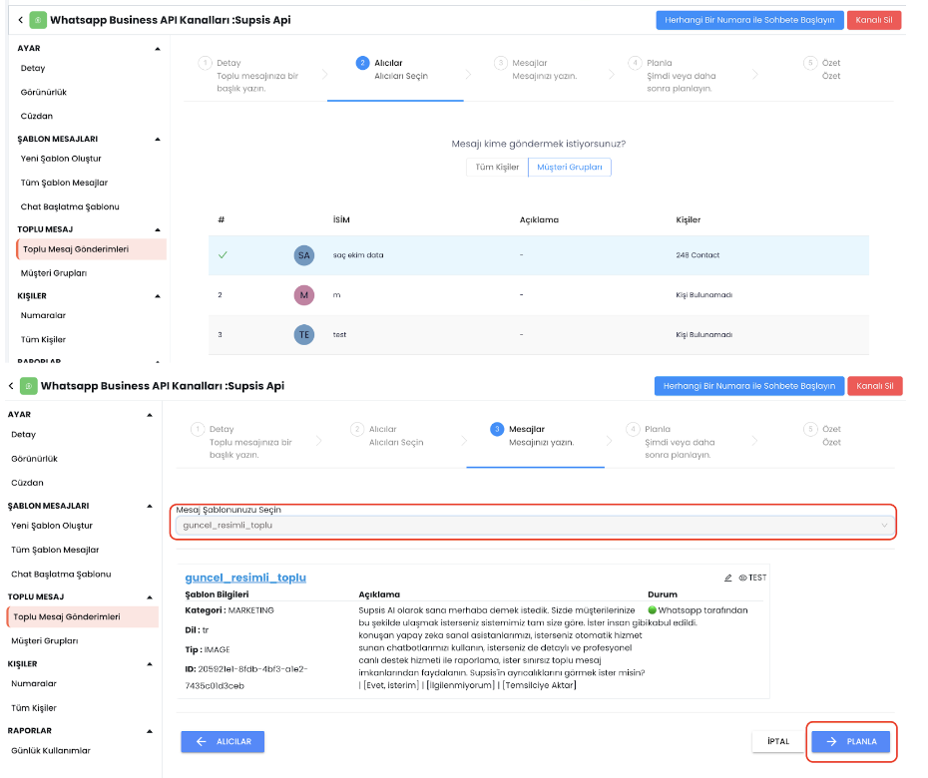The width and height of the screenshot is (928, 778).
Task: Click step 5 circle on the Alıcılar screen
Action: (x=810, y=63)
